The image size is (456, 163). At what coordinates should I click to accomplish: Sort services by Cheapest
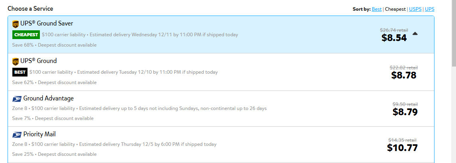pos(395,9)
